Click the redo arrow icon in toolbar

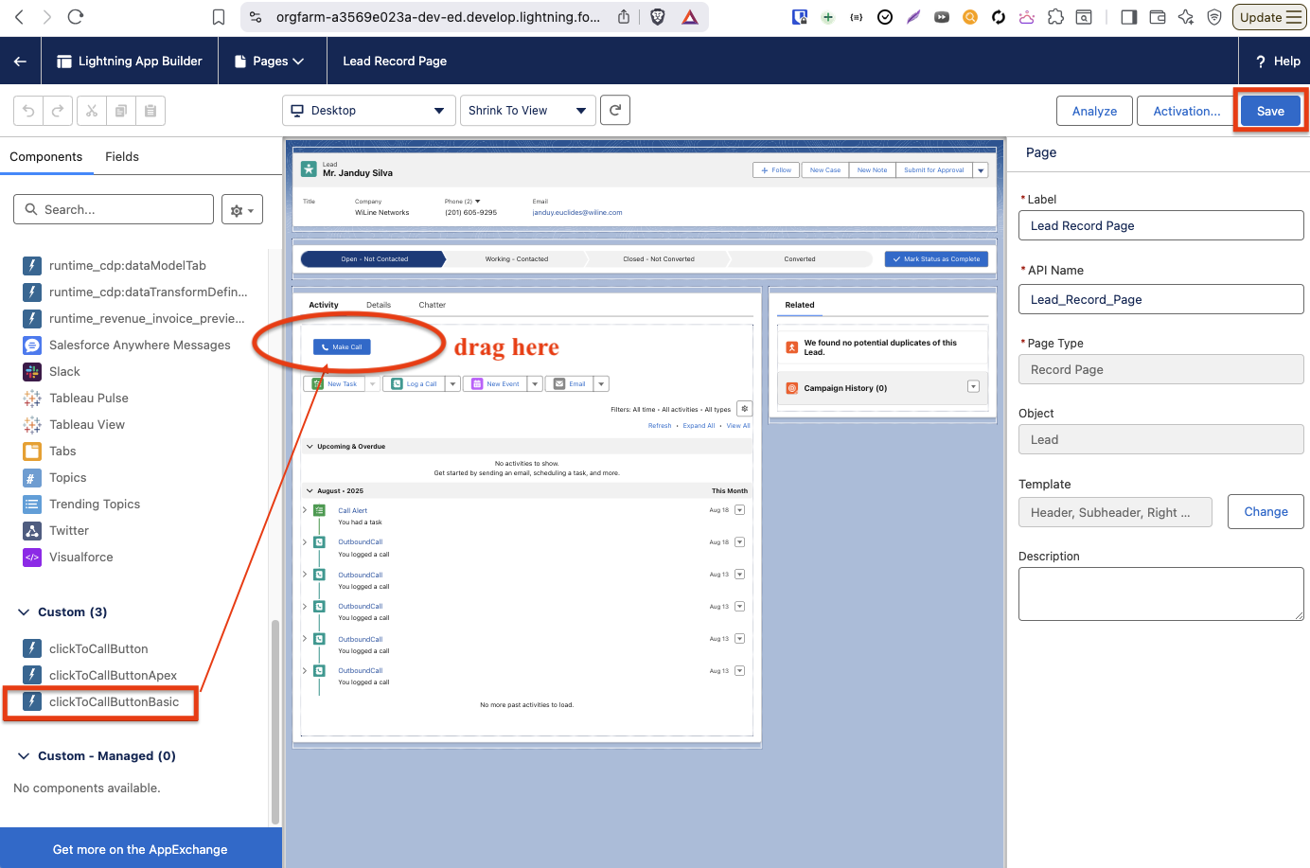click(58, 111)
